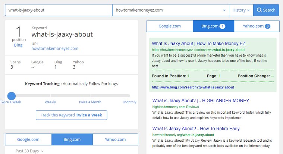Open What Is Jaaxy About How To Make Money EZ
Screen dimensions: 283x154
coord(198,44)
